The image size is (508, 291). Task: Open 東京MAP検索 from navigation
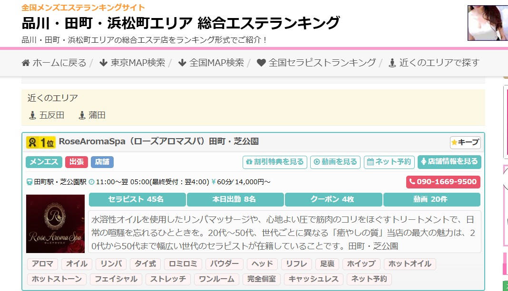tap(132, 63)
